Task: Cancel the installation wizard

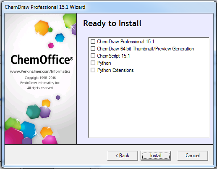Action: click(193, 156)
